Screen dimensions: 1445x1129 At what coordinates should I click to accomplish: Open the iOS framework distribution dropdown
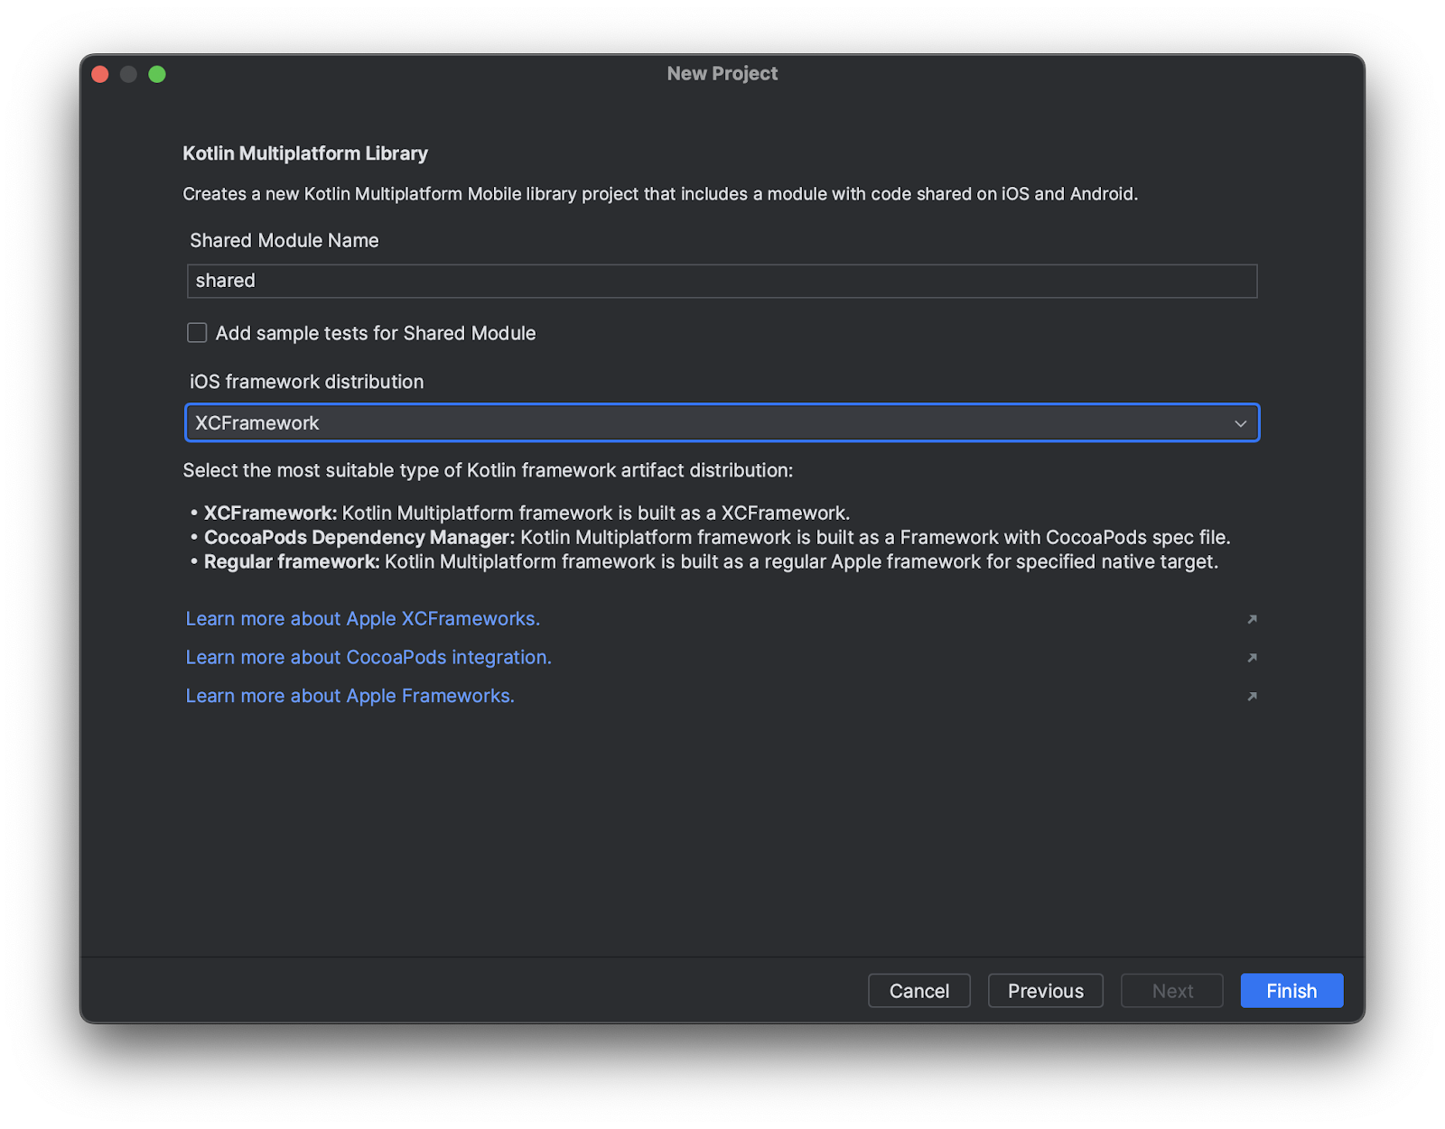tap(722, 422)
